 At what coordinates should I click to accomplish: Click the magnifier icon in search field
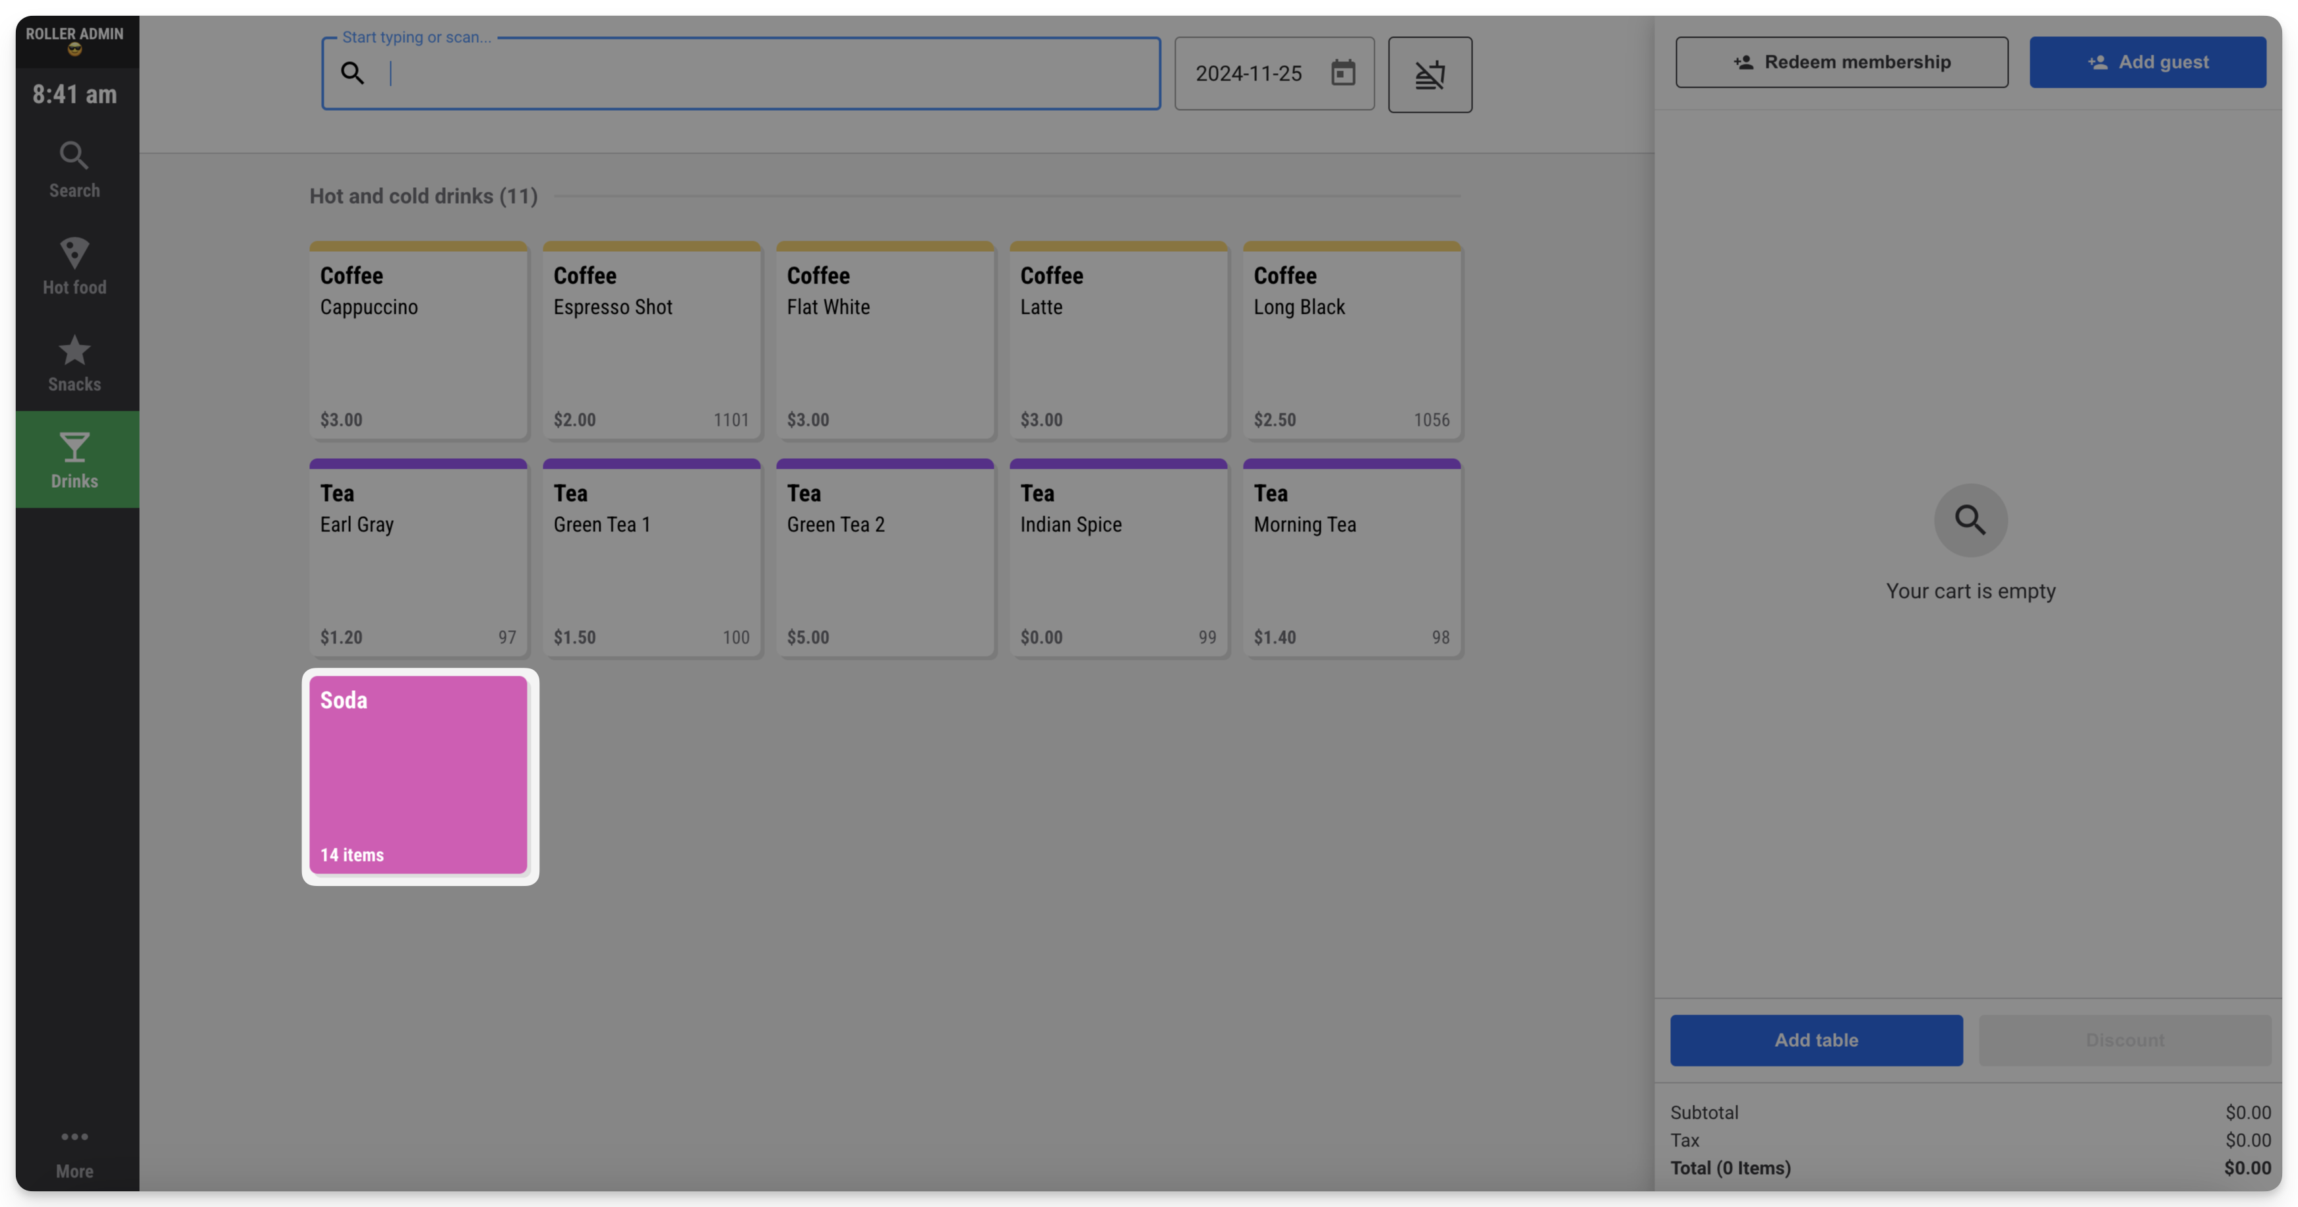(352, 73)
